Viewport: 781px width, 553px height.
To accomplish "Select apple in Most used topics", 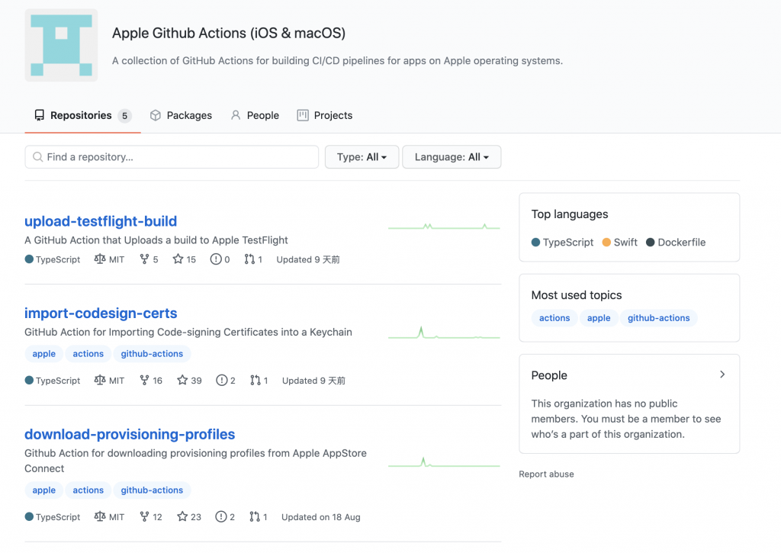I will pos(599,318).
